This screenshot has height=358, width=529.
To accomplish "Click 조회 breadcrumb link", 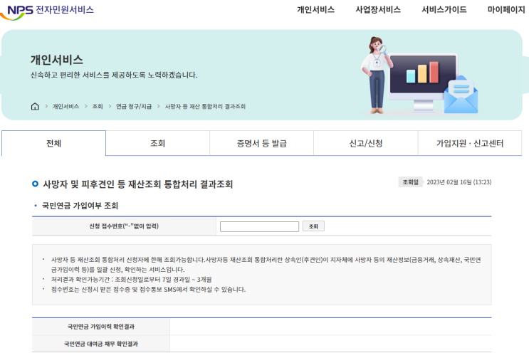I will (x=98, y=107).
